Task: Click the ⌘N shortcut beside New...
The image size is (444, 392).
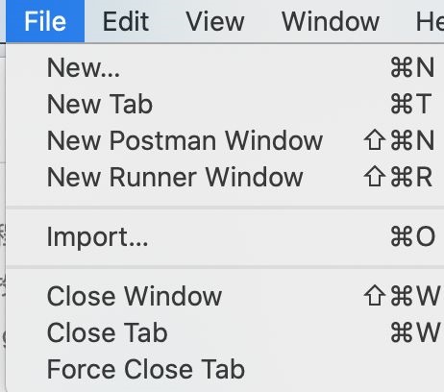Action: point(412,67)
